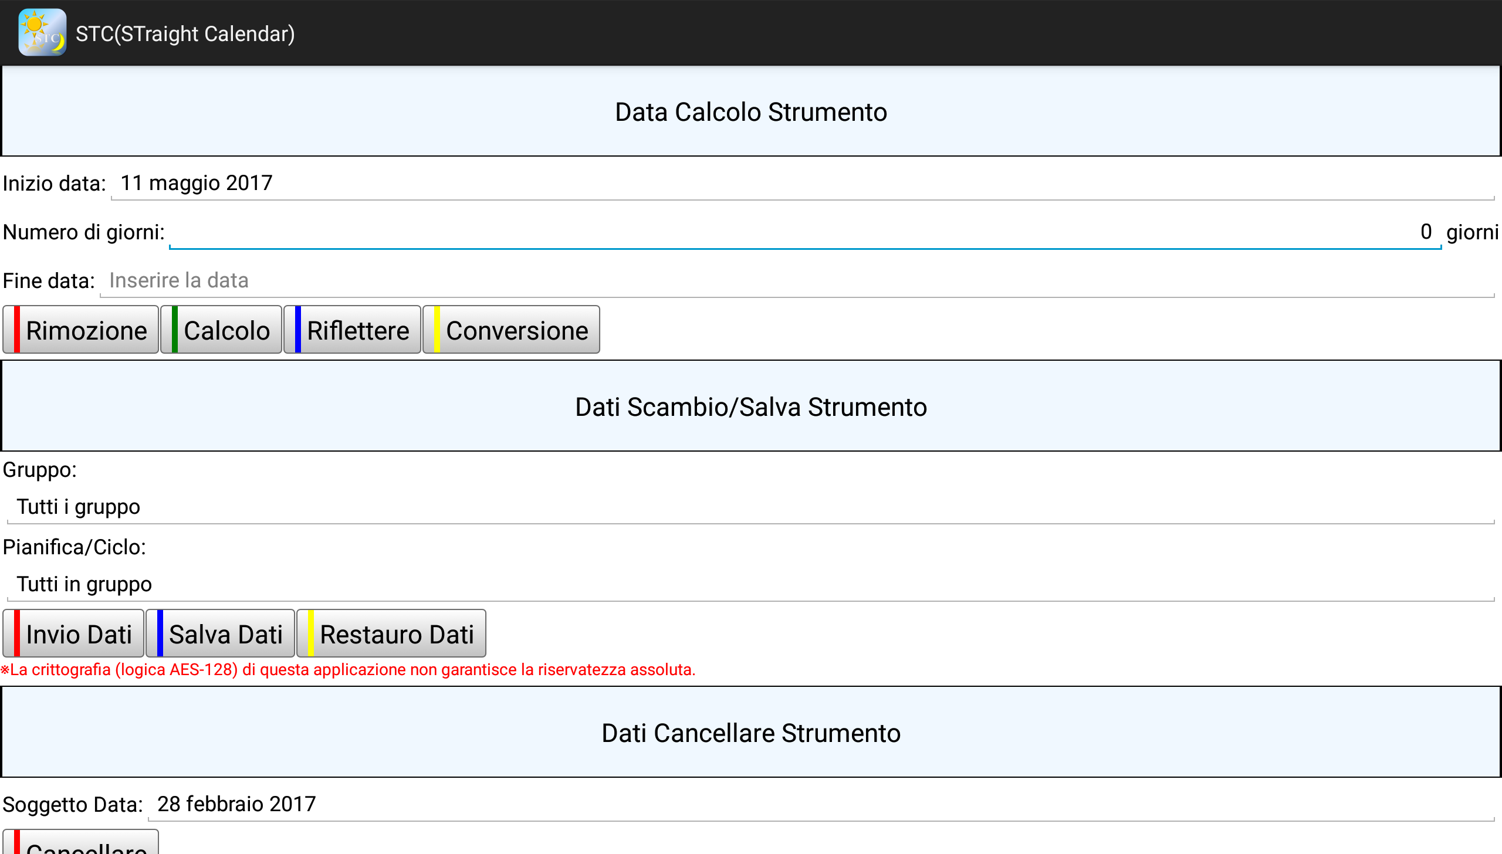Tap the Dati Cancellare Strumento header
This screenshot has height=854, width=1502.
coord(751,733)
